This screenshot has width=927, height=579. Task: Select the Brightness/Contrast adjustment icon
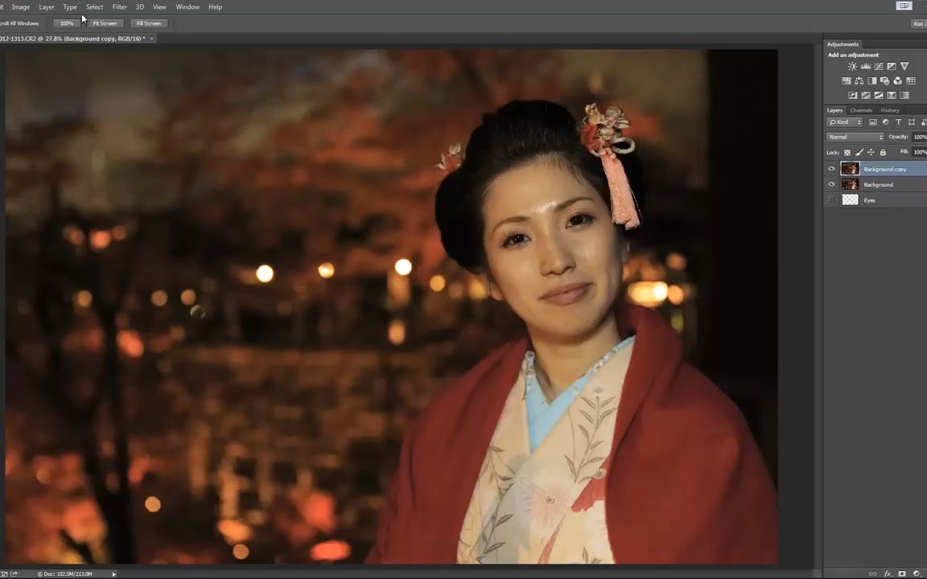[852, 66]
